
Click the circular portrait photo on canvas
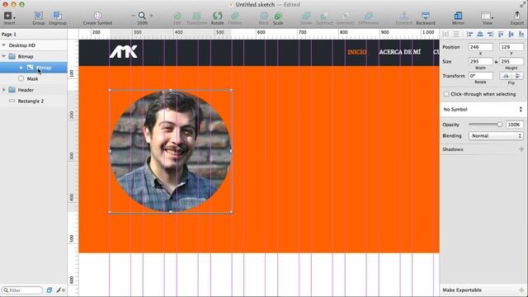pos(171,151)
